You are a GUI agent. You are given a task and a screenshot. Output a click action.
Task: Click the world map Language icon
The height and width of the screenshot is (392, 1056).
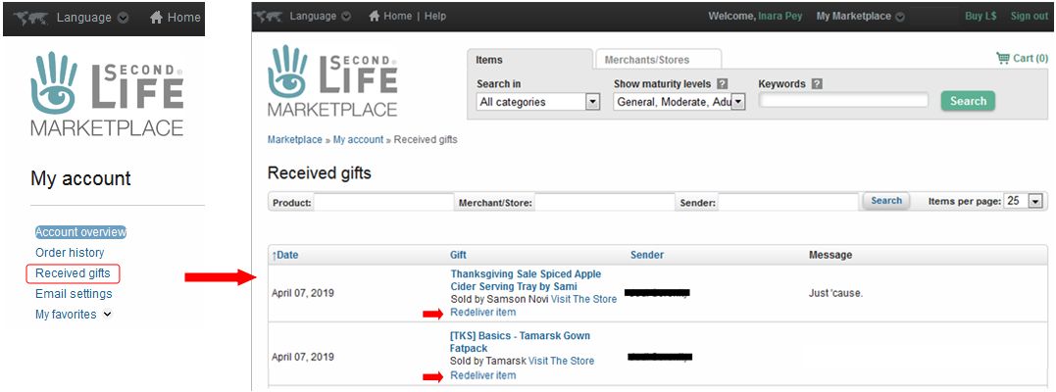point(270,17)
